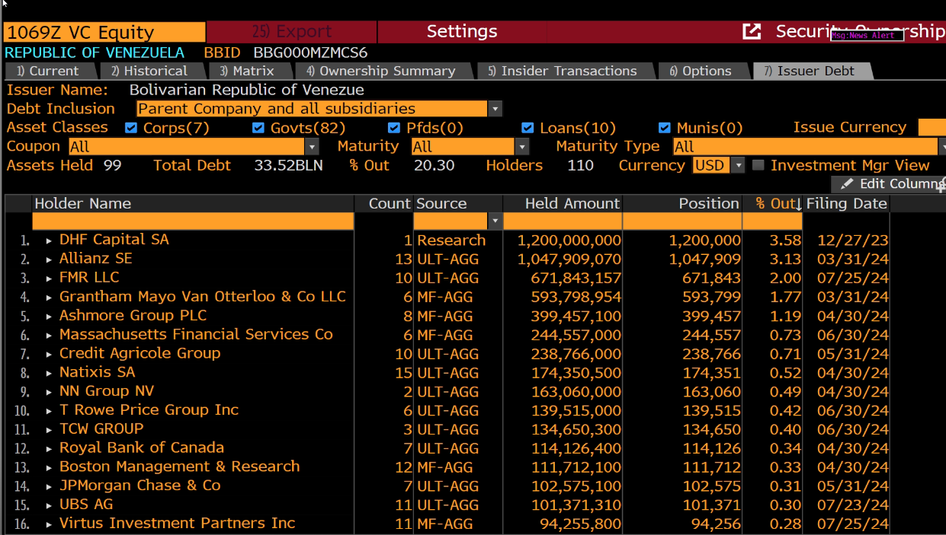Toggle the Corps(7) asset class checkbox
Screen dimensions: 946x535
[x=131, y=128]
